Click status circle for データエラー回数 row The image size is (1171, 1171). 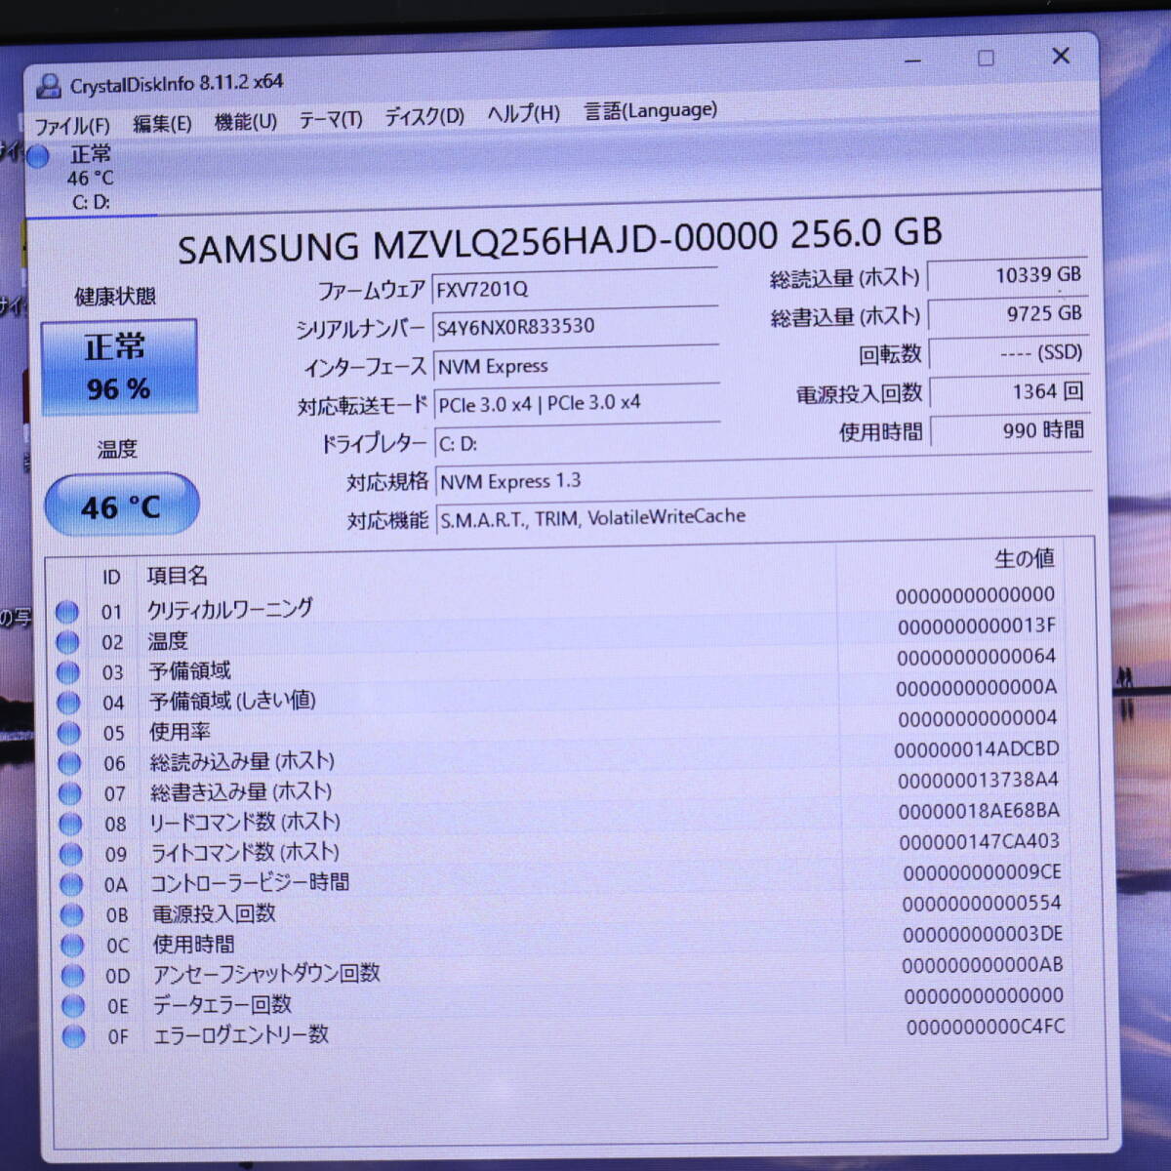point(73,1005)
